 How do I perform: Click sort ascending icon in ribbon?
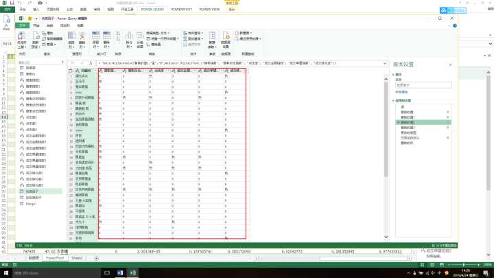[x=118, y=33]
